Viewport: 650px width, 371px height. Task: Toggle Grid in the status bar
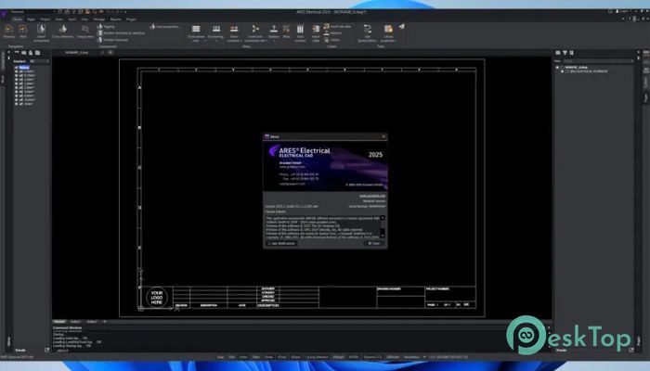(x=232, y=357)
